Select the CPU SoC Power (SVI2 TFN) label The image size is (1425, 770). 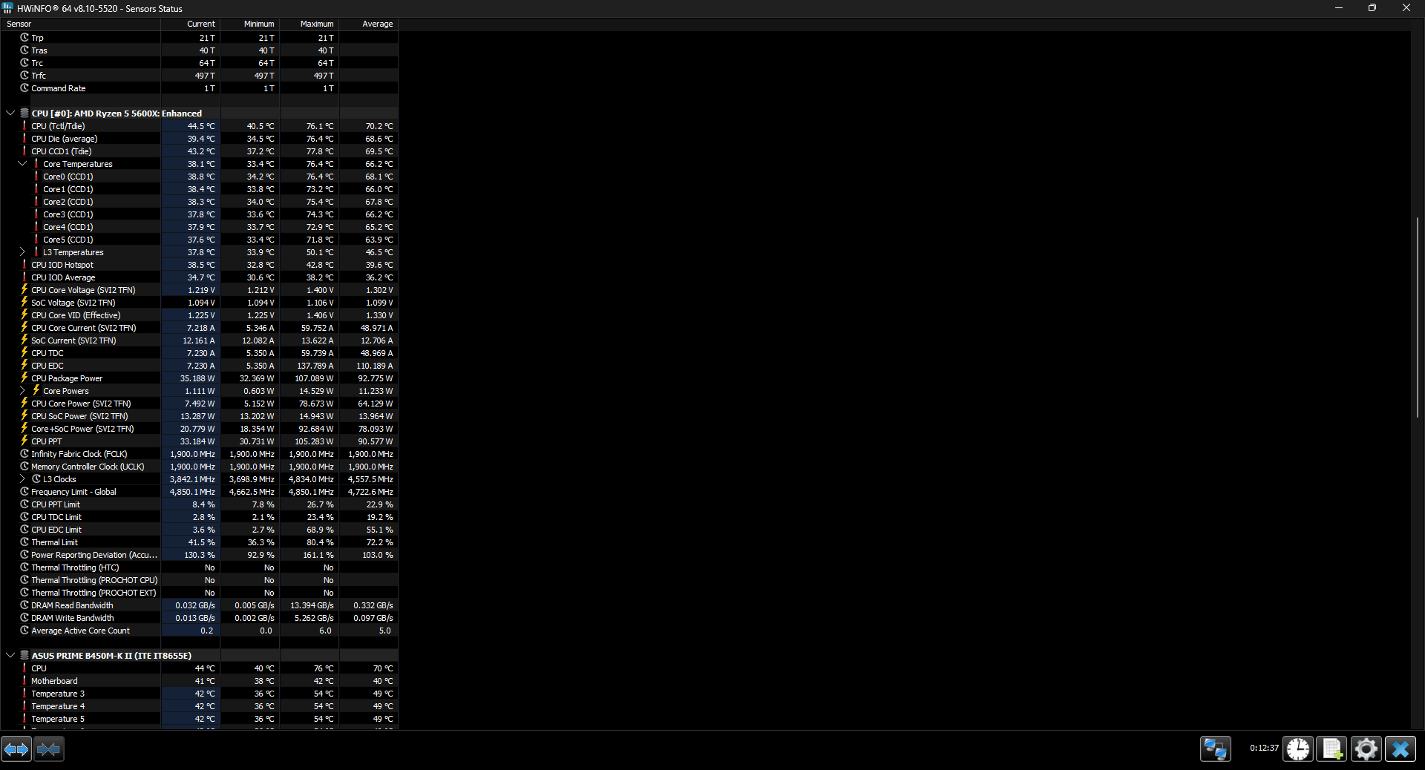[x=79, y=416]
